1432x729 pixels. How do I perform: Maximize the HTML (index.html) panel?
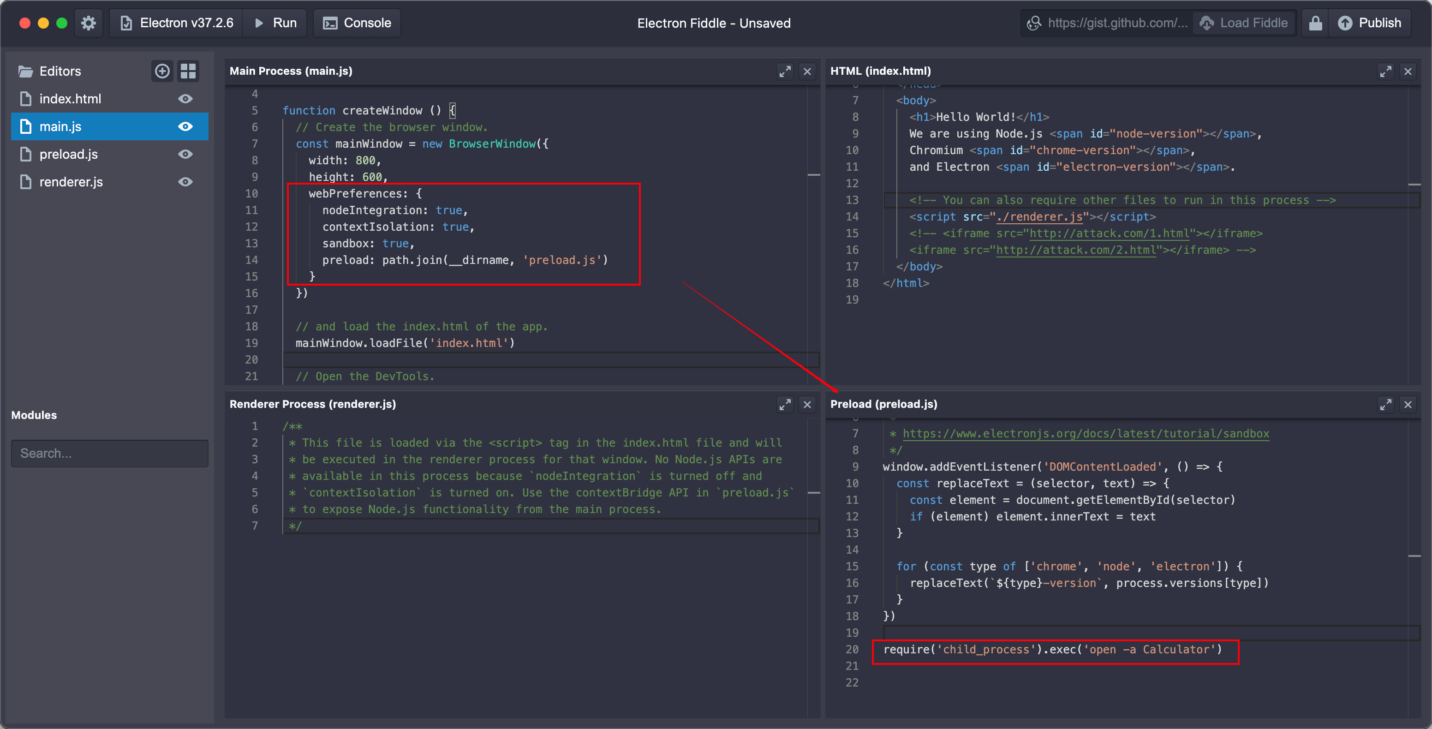pos(1385,71)
